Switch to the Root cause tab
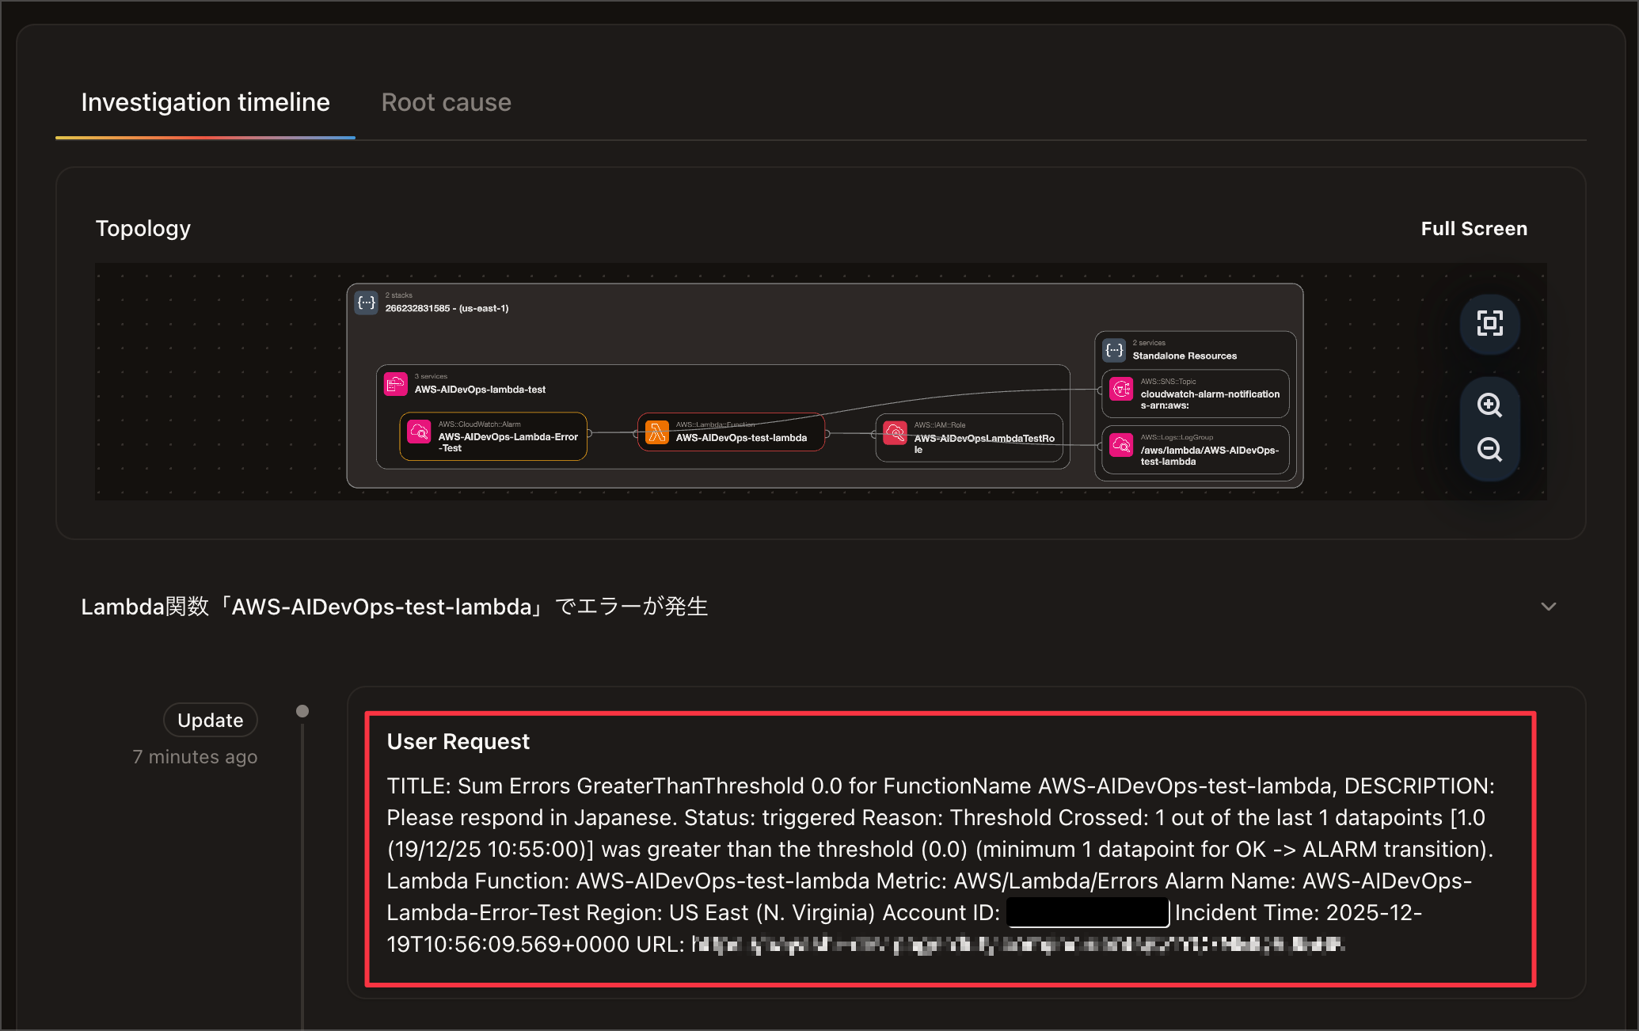Image resolution: width=1639 pixels, height=1031 pixels. point(446,101)
